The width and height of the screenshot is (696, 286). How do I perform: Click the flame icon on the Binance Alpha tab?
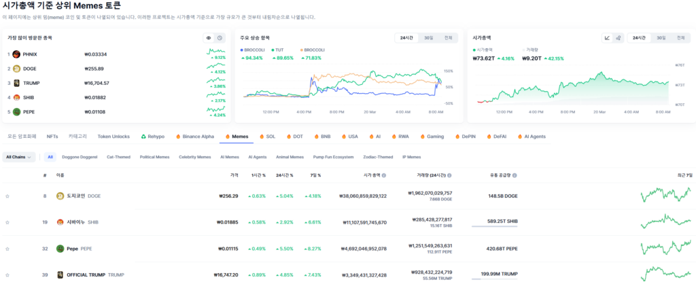tap(178, 137)
